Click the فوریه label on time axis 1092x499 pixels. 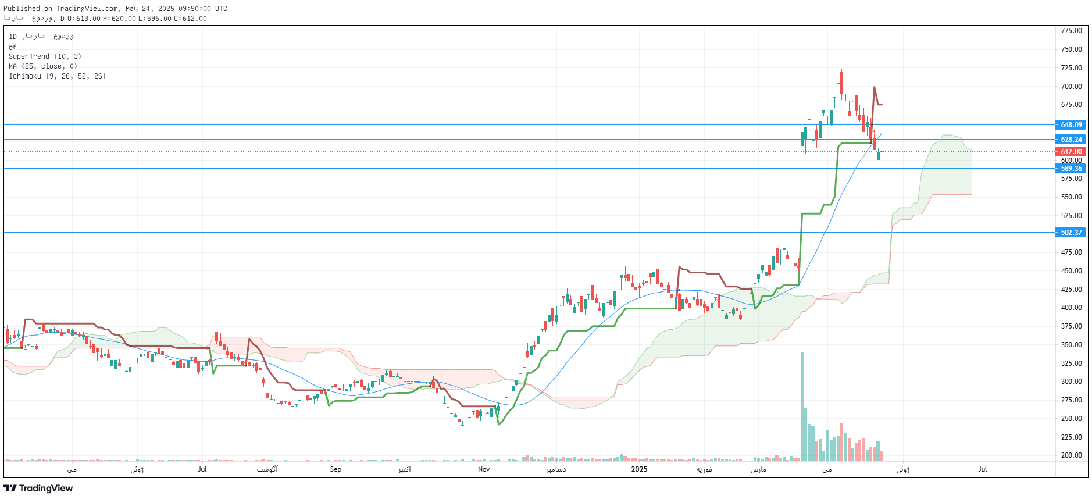tap(704, 469)
